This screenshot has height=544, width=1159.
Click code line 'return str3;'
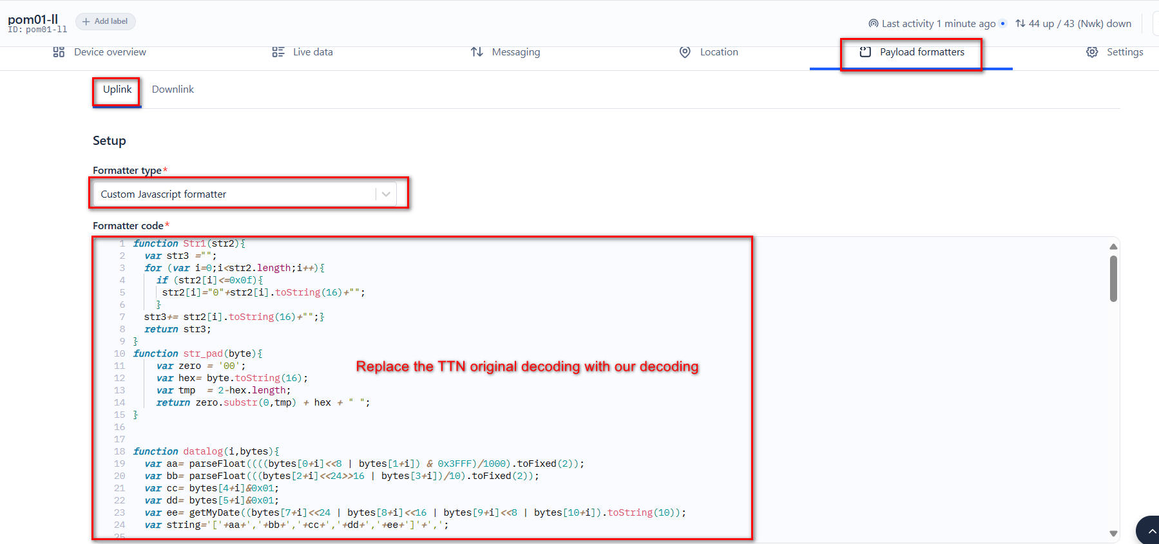tap(178, 329)
